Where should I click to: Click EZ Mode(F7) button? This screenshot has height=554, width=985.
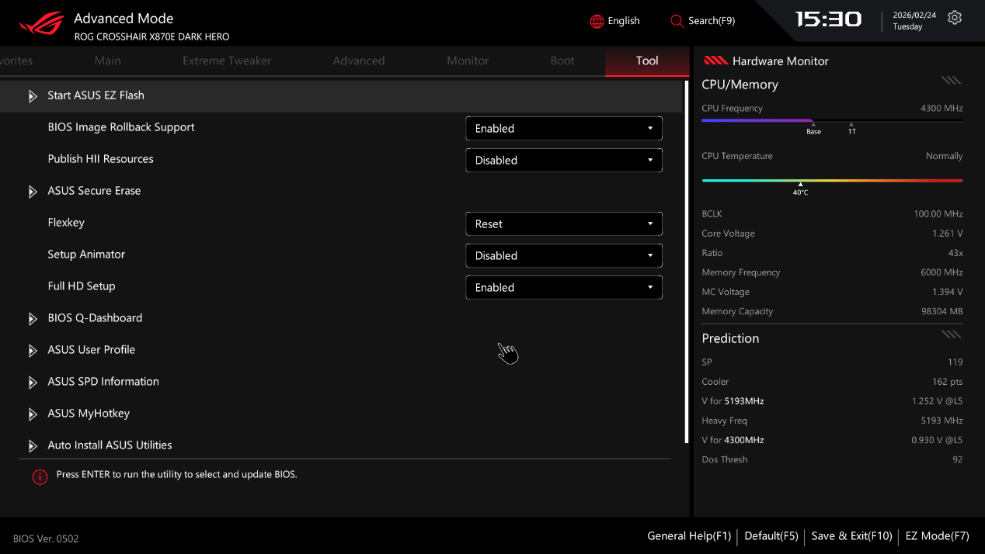coord(937,536)
